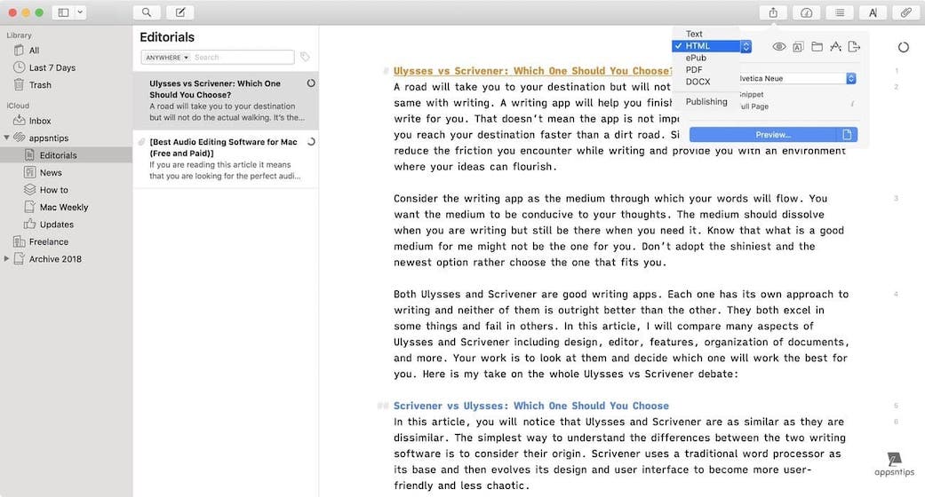The height and width of the screenshot is (497, 925).
Task: Toggle the sidebar view layout button
Action: coord(63,12)
